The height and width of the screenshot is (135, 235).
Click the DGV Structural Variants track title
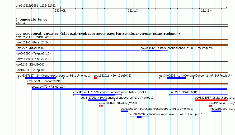click(98, 34)
